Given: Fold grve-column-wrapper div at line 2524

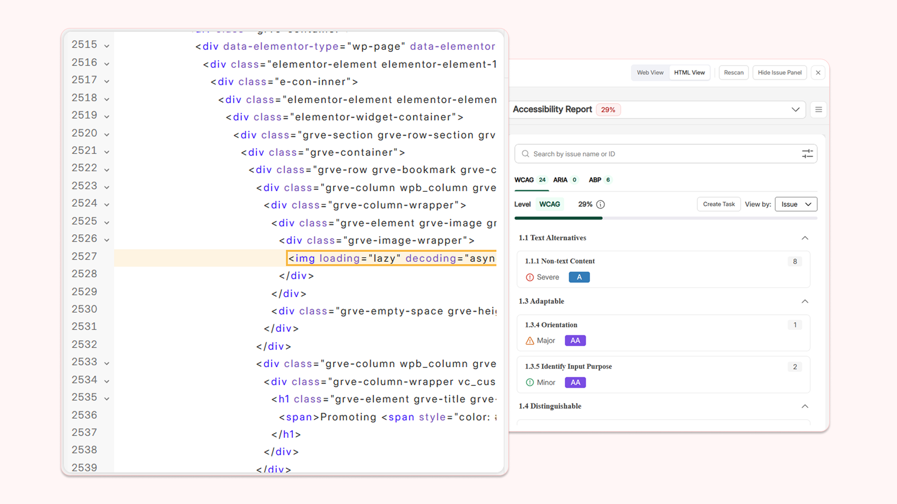Looking at the screenshot, I should 107,204.
